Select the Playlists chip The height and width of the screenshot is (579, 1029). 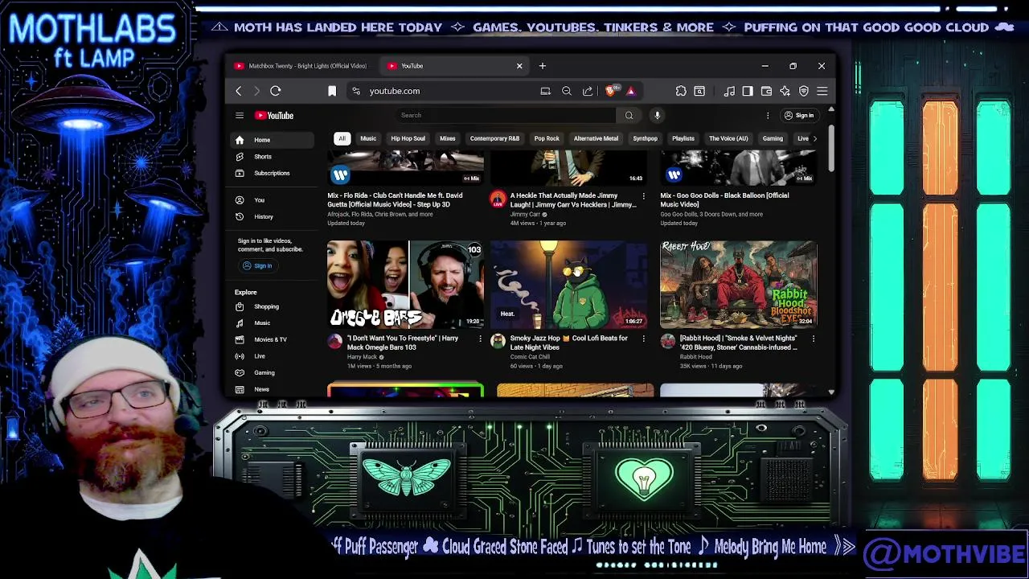pyautogui.click(x=683, y=138)
